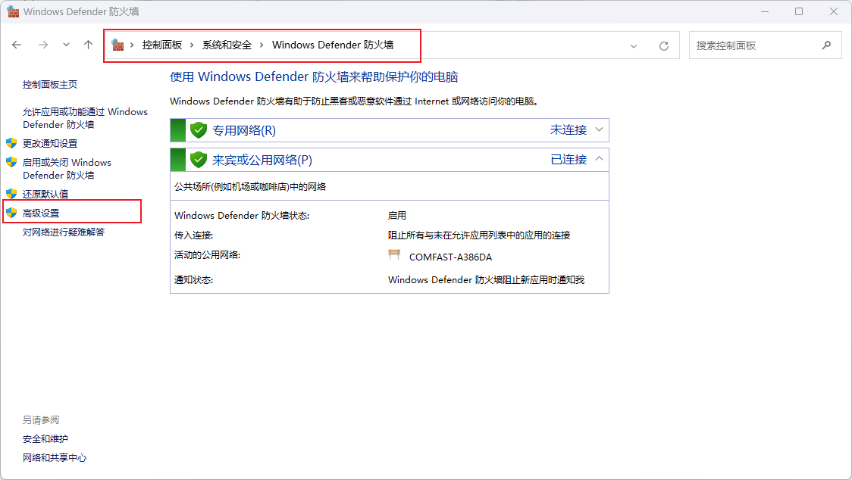
Task: Open 还原默认值 link
Action: [45, 194]
